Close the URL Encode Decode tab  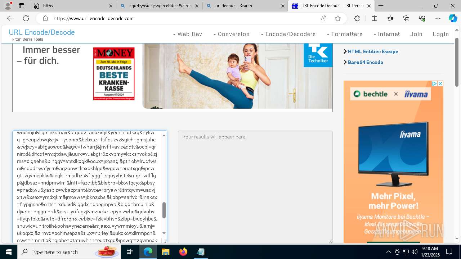(369, 6)
